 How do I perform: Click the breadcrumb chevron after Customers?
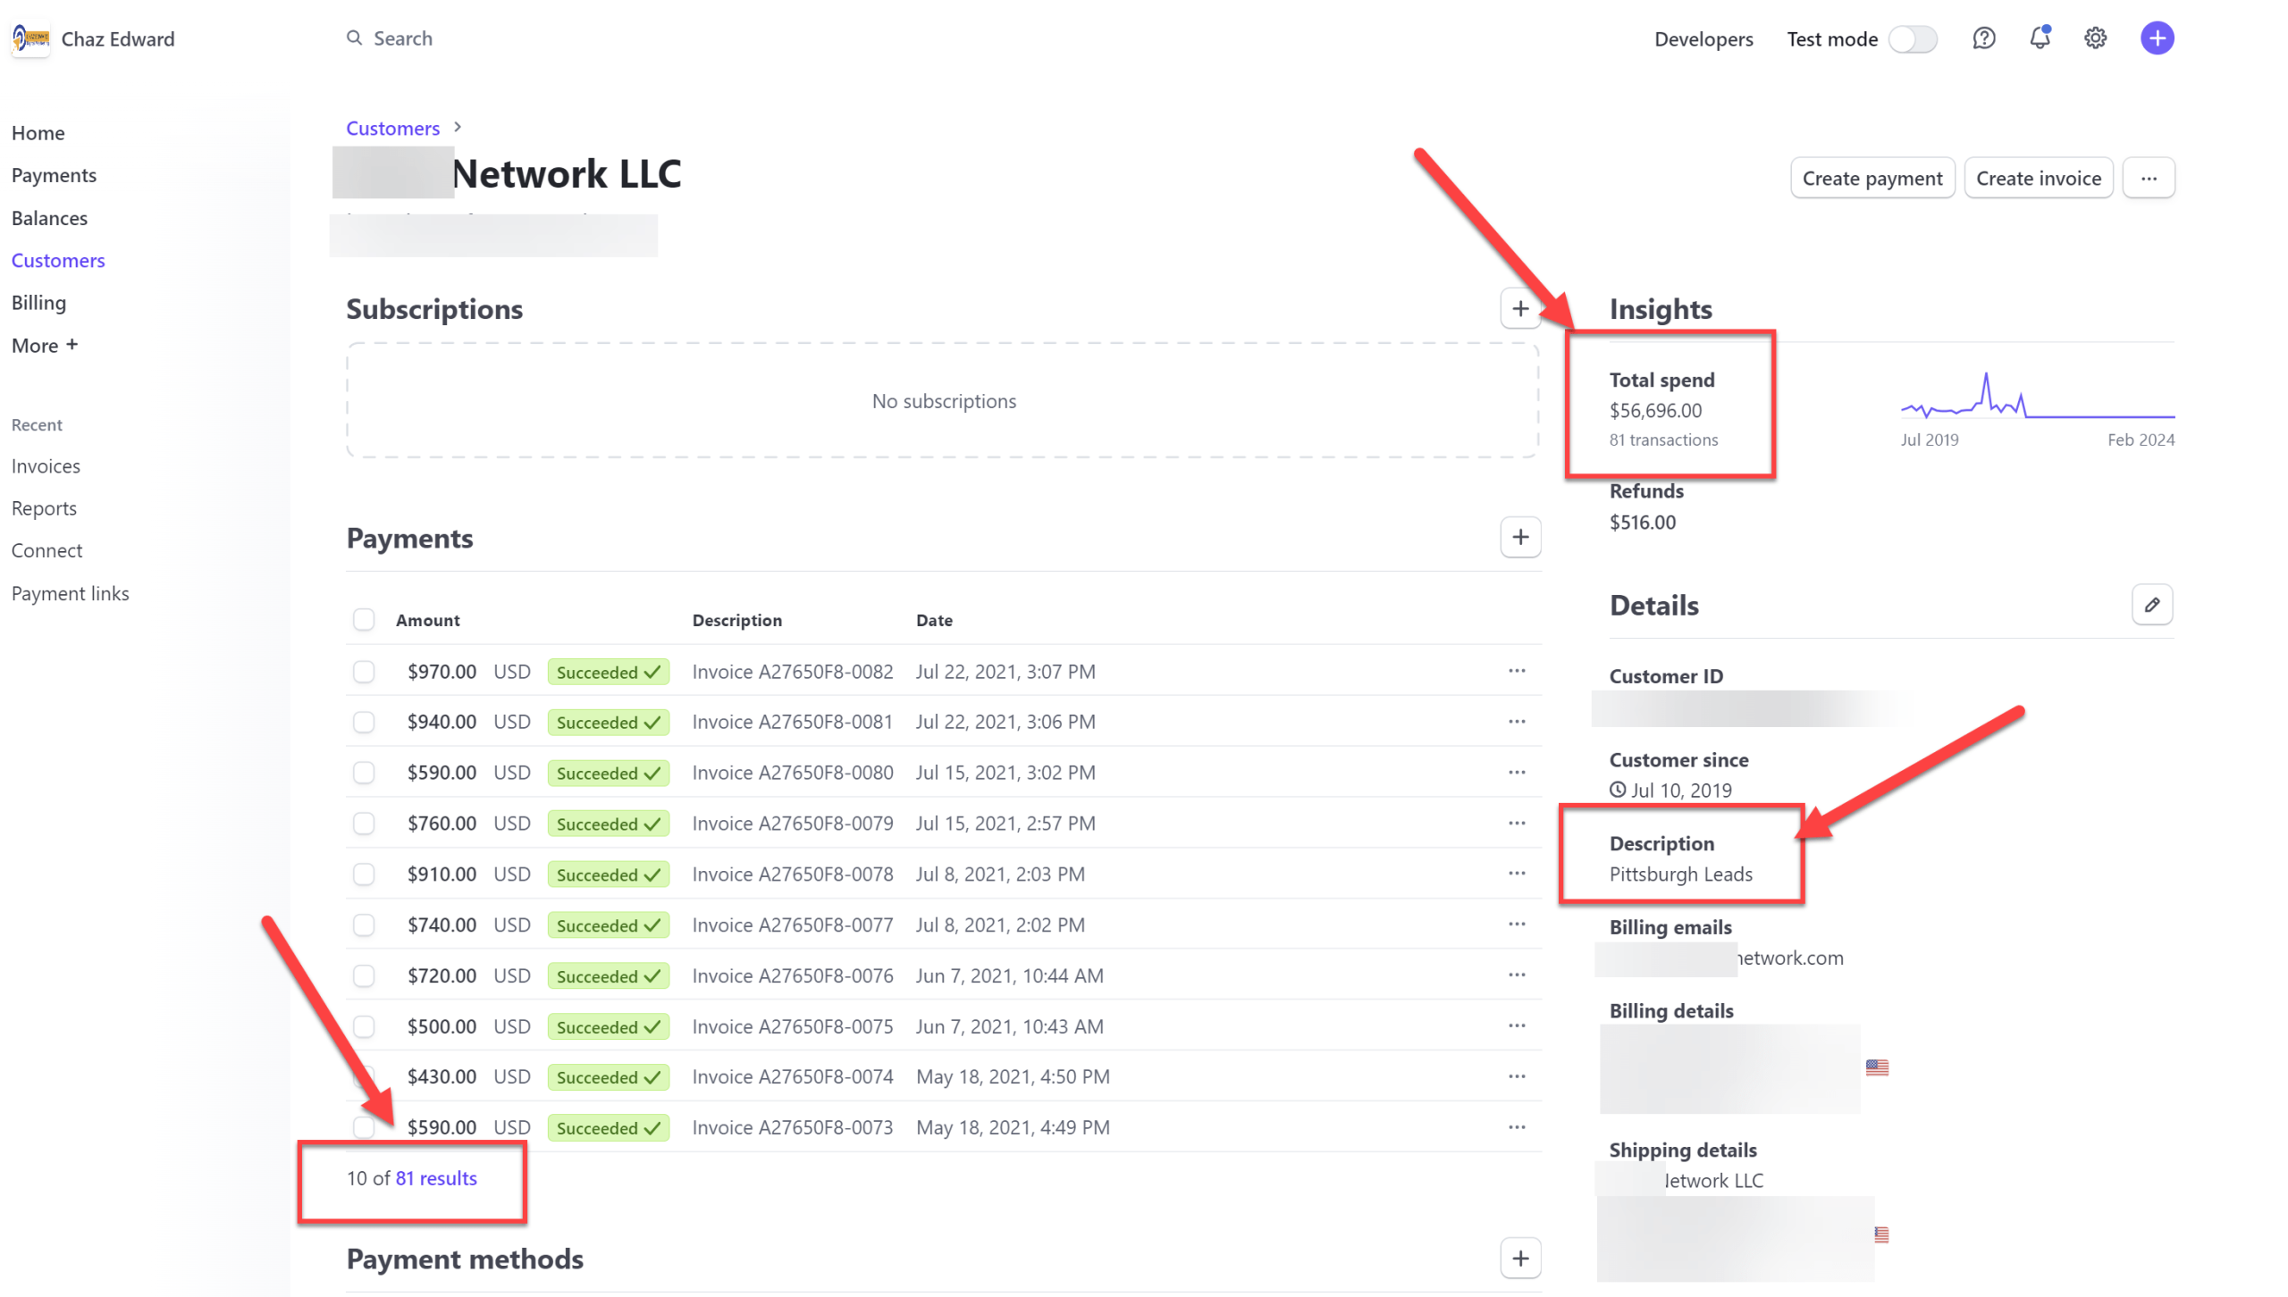(458, 128)
